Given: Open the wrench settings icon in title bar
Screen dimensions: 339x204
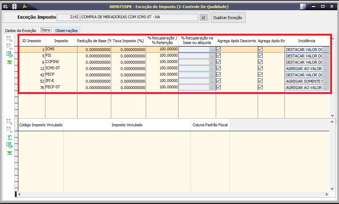Looking at the screenshot, I should coord(24,6).
